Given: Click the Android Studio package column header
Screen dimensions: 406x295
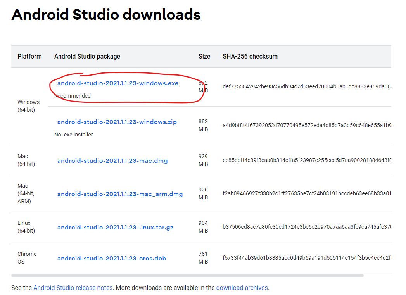Looking at the screenshot, I should click(x=87, y=57).
